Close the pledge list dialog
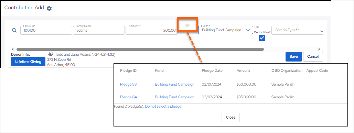The image size is (354, 133). coord(230,118)
